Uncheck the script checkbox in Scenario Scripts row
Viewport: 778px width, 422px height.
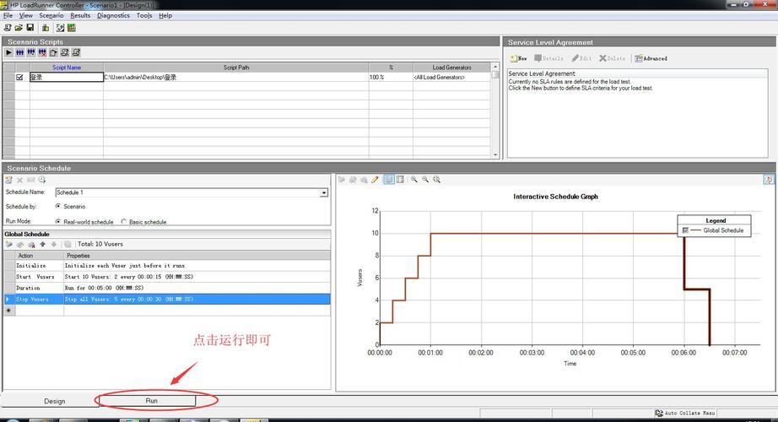20,78
